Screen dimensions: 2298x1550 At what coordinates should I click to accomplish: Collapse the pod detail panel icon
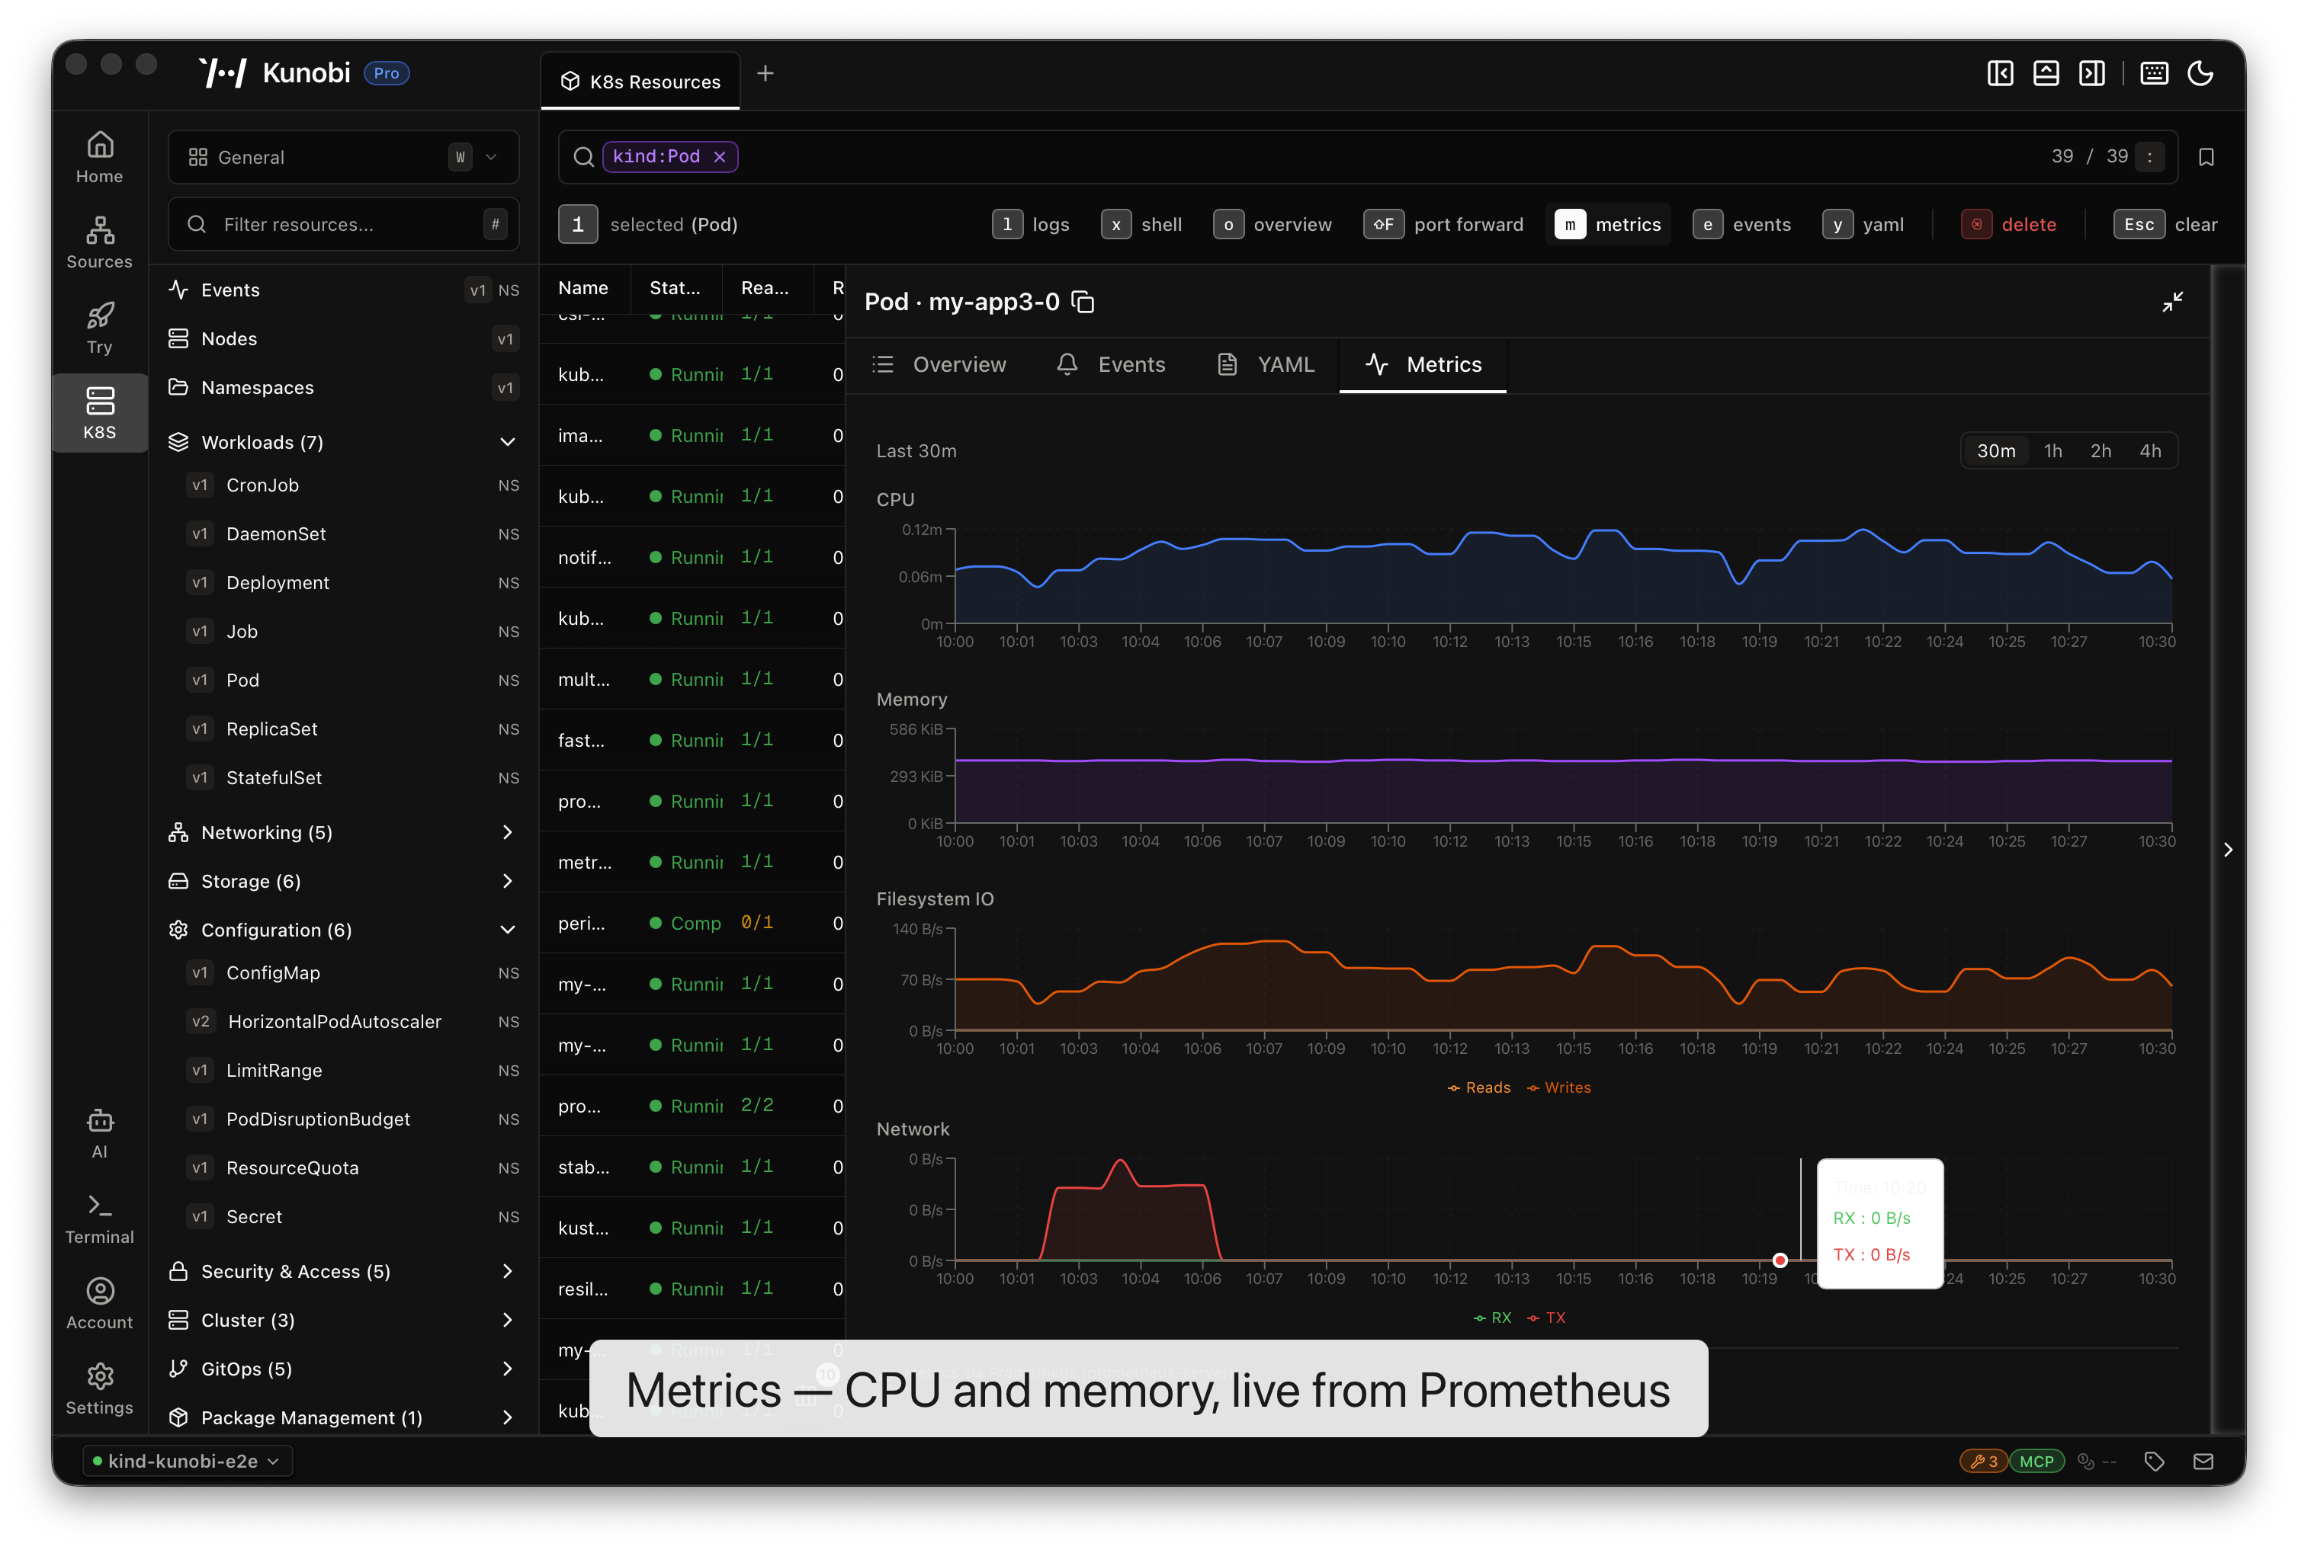coord(2171,302)
